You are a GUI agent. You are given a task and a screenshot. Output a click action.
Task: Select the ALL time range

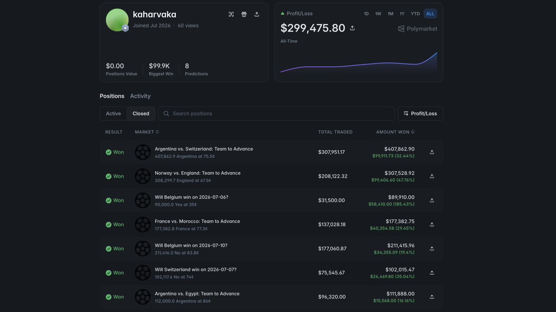(x=430, y=14)
